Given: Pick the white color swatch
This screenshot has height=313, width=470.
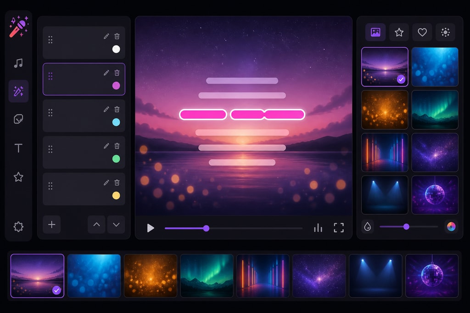Looking at the screenshot, I should pos(116,49).
